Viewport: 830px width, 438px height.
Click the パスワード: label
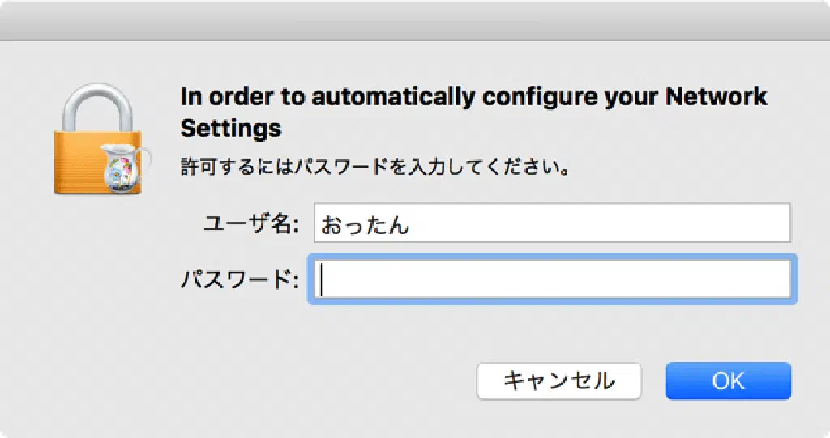240,280
